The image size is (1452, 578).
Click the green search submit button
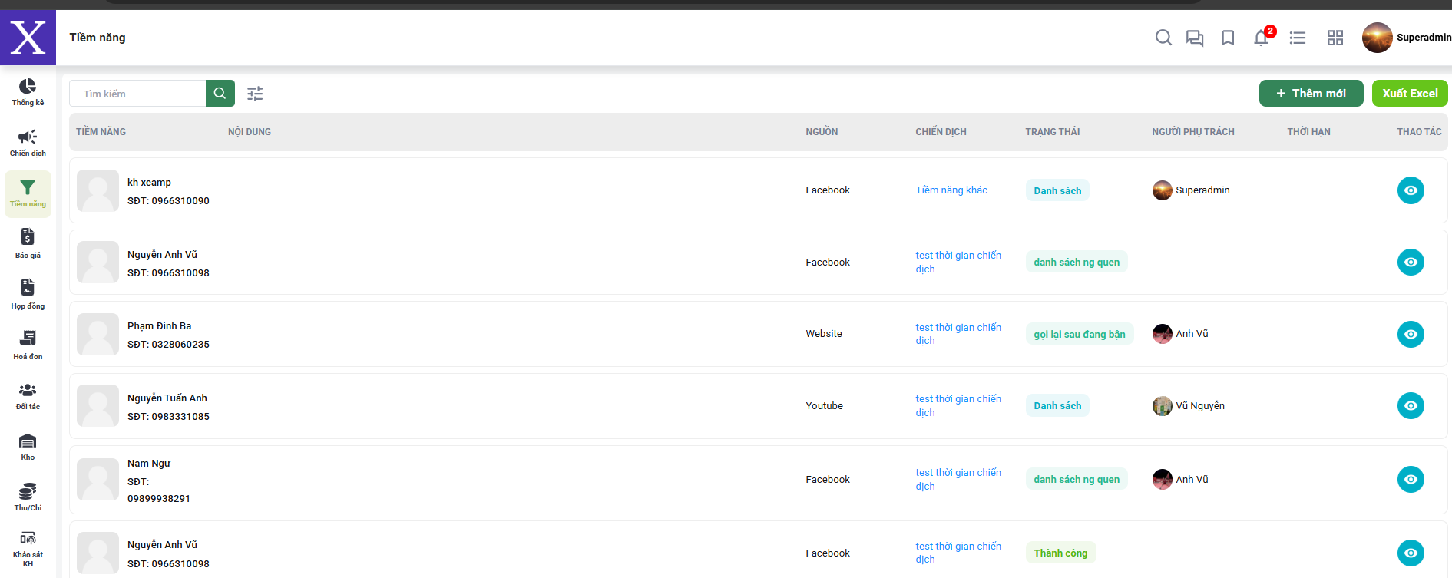(220, 94)
